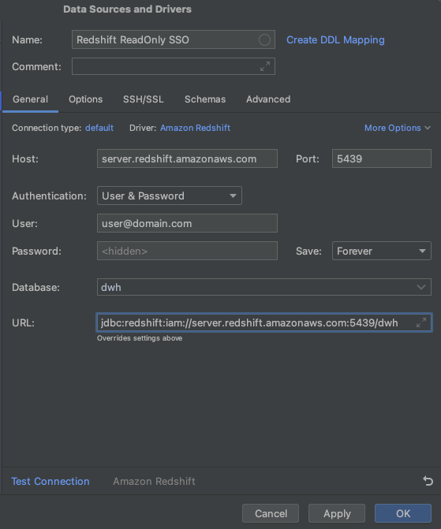
Task: Expand the URL field editor icon
Action: [421, 322]
